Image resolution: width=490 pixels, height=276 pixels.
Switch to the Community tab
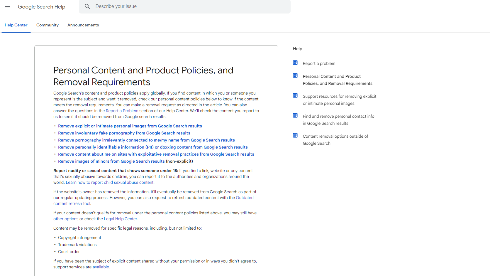click(48, 25)
